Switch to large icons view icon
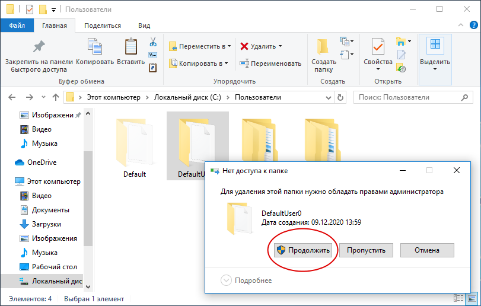The width and height of the screenshot is (481, 306). [x=472, y=298]
